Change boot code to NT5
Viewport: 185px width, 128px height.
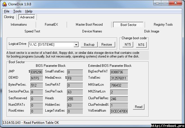click(128, 45)
